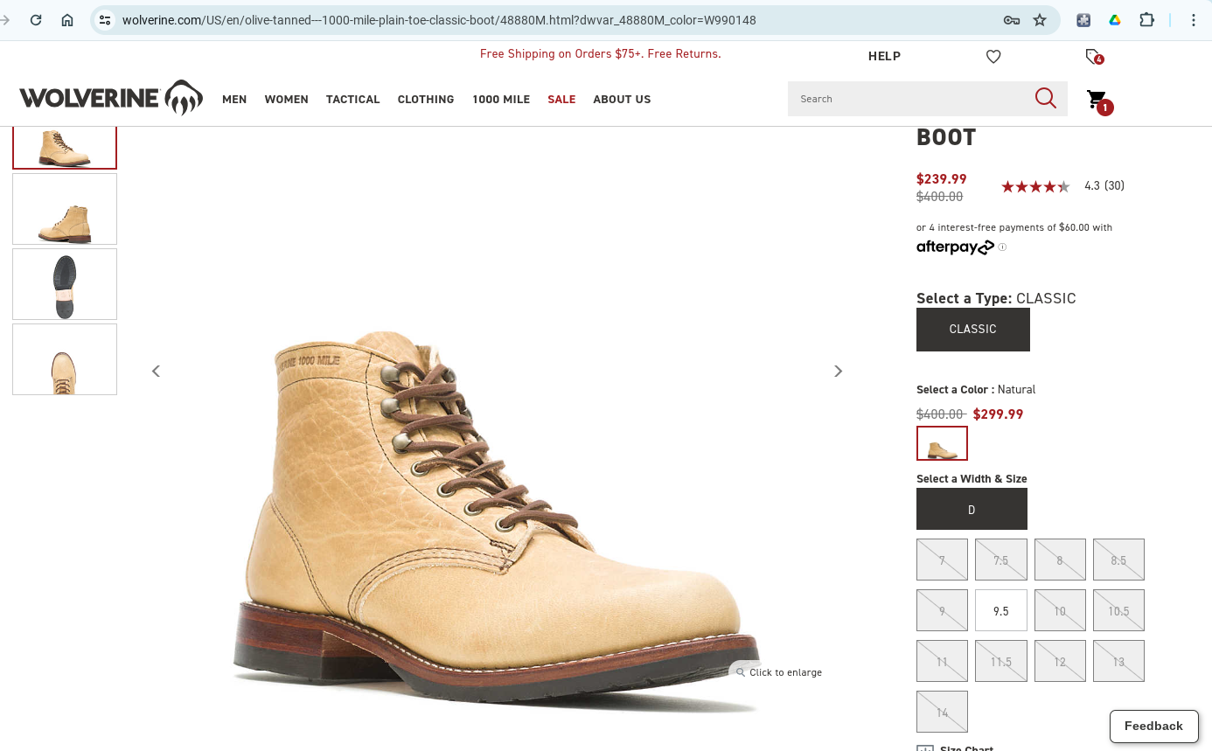Click to enlarge the boot image
This screenshot has width=1212, height=751.
click(x=778, y=672)
